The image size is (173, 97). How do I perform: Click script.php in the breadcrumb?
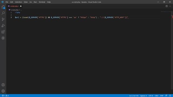click(x=15, y=10)
